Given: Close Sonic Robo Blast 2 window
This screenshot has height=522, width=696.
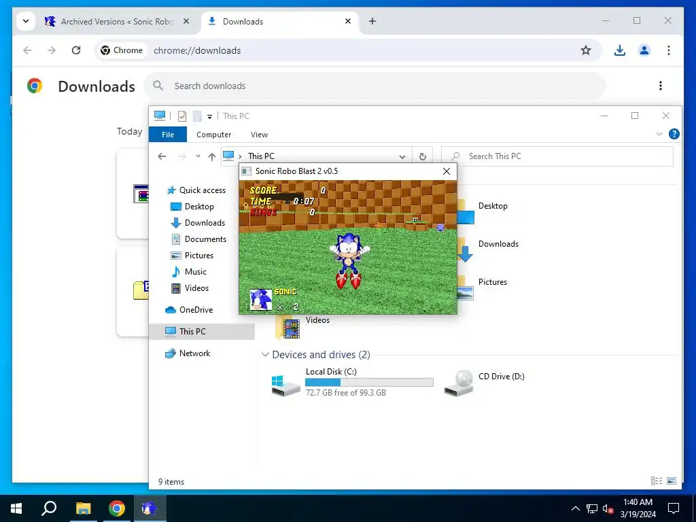Looking at the screenshot, I should [x=447, y=171].
